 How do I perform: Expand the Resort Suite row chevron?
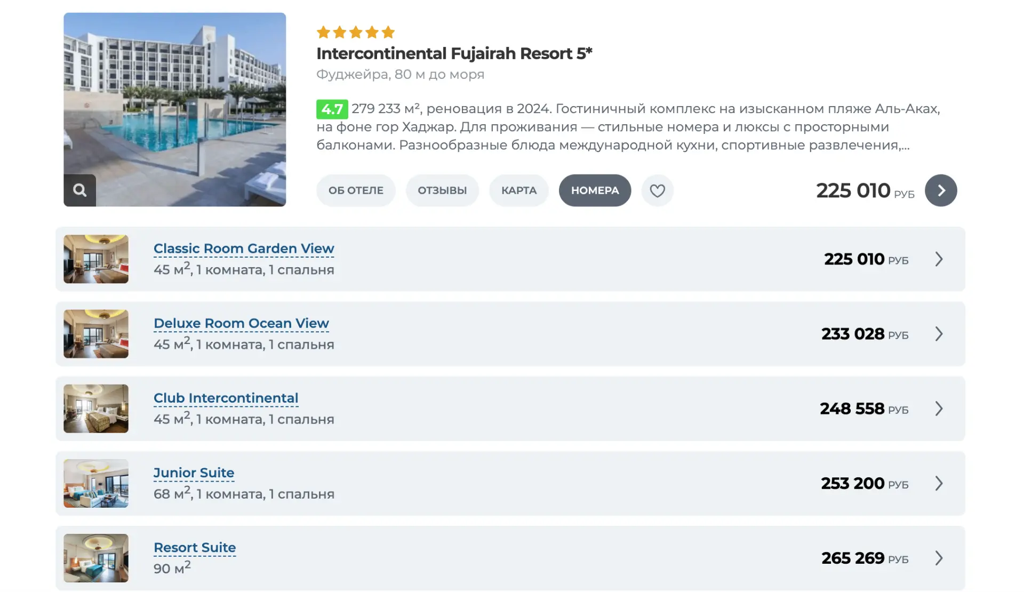[x=939, y=558]
